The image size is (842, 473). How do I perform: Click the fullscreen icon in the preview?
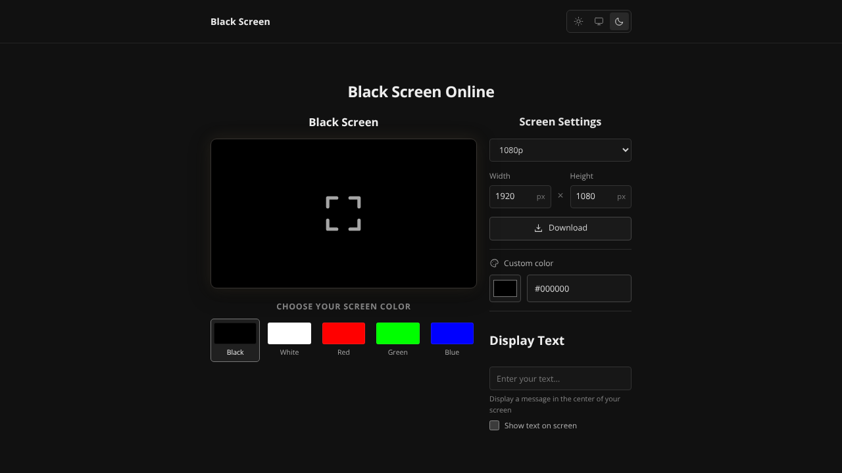click(x=343, y=214)
